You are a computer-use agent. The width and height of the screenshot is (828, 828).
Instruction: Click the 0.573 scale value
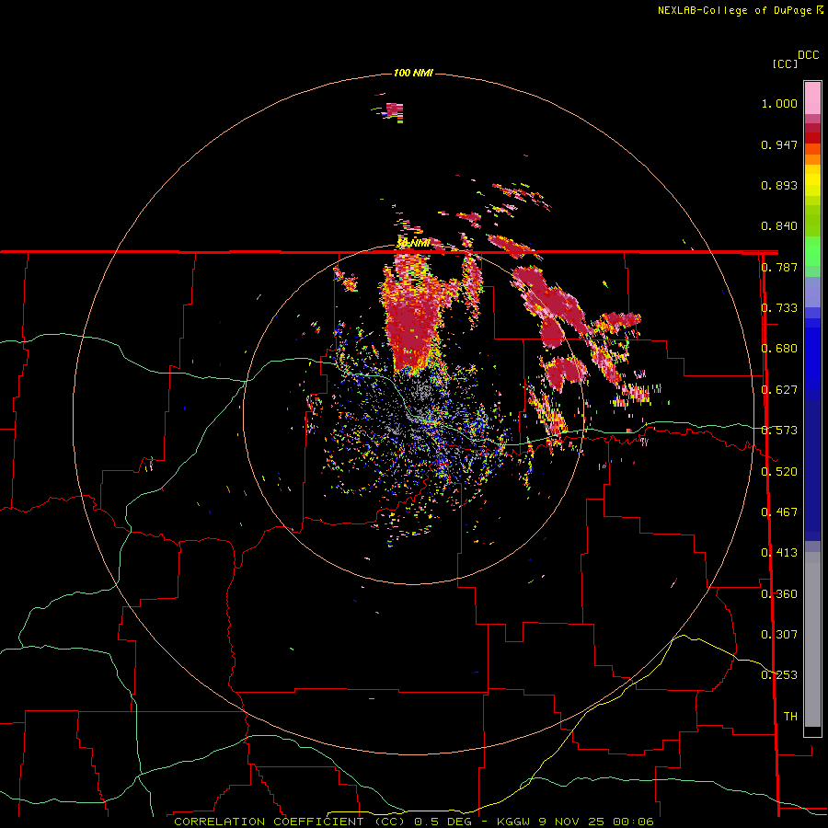tap(779, 431)
